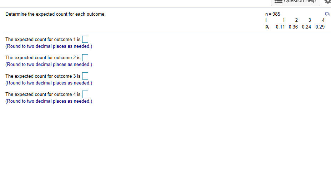This screenshot has height=179, width=331.
Task: Click the n = 985 sample size text
Action: pyautogui.click(x=272, y=14)
